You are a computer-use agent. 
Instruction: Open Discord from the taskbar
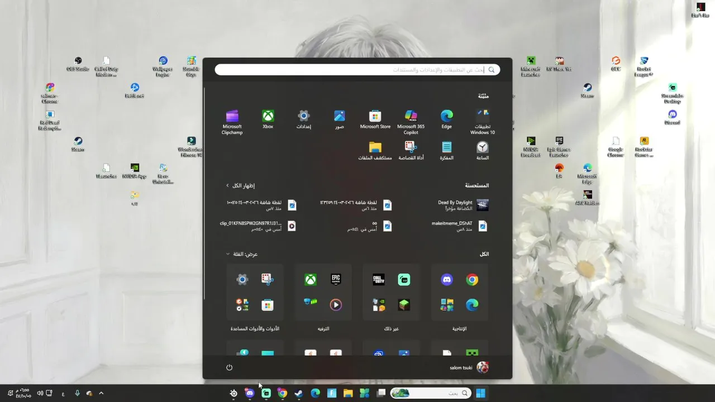(x=250, y=393)
